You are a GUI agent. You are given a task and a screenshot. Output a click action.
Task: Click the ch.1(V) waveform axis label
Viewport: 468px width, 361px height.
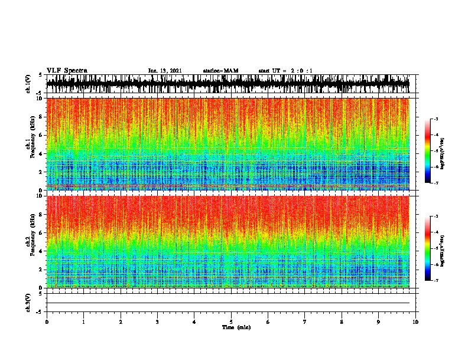click(x=28, y=84)
